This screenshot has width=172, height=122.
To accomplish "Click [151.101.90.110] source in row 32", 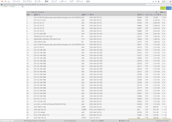I will [x=40, y=102].
